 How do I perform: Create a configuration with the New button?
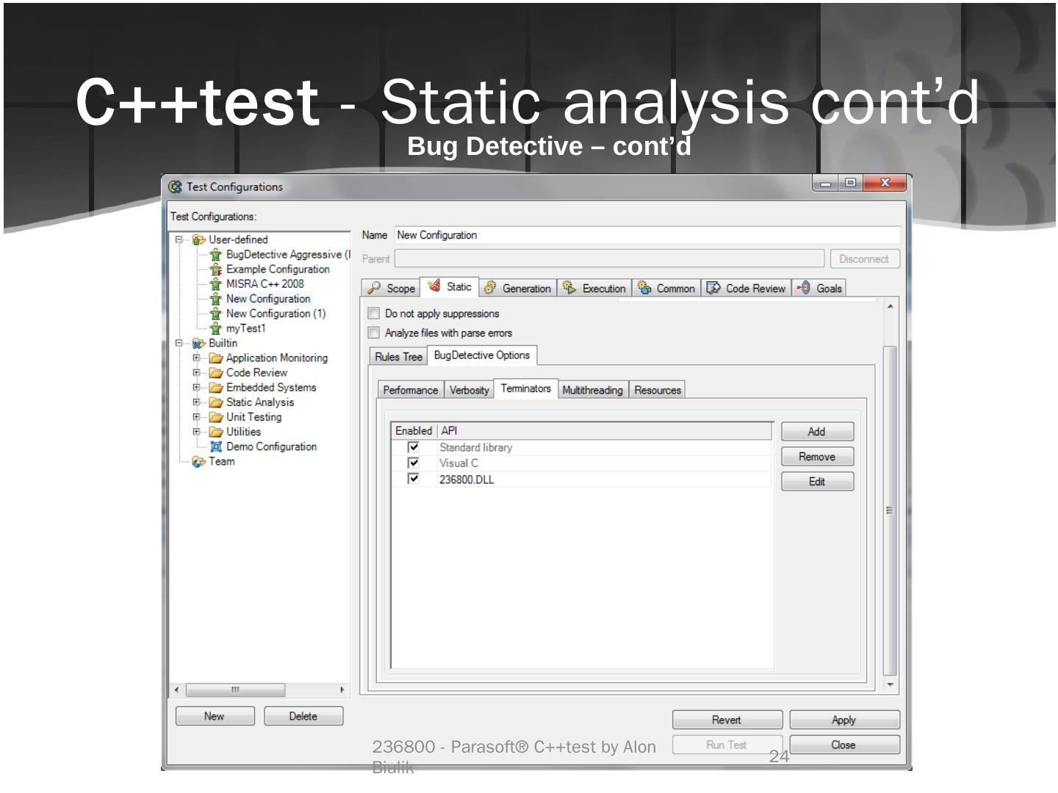215,716
